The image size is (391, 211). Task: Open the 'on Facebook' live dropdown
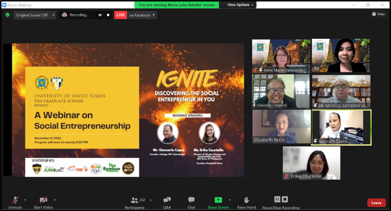[142, 15]
